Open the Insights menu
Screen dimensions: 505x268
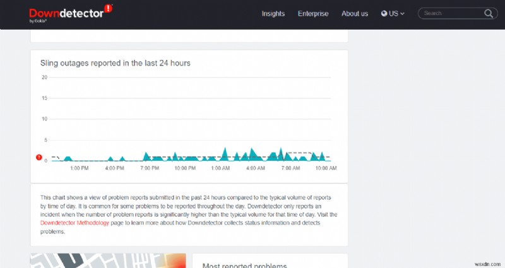(273, 13)
